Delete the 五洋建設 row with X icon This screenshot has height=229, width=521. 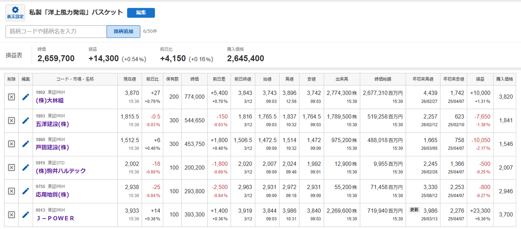[x=12, y=120]
